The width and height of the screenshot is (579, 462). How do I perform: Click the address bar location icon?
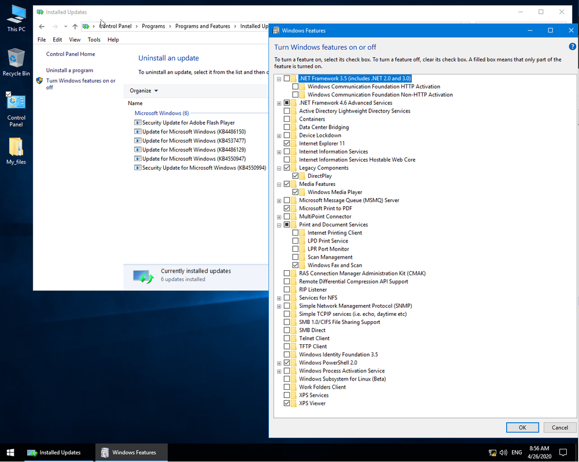pyautogui.click(x=86, y=26)
